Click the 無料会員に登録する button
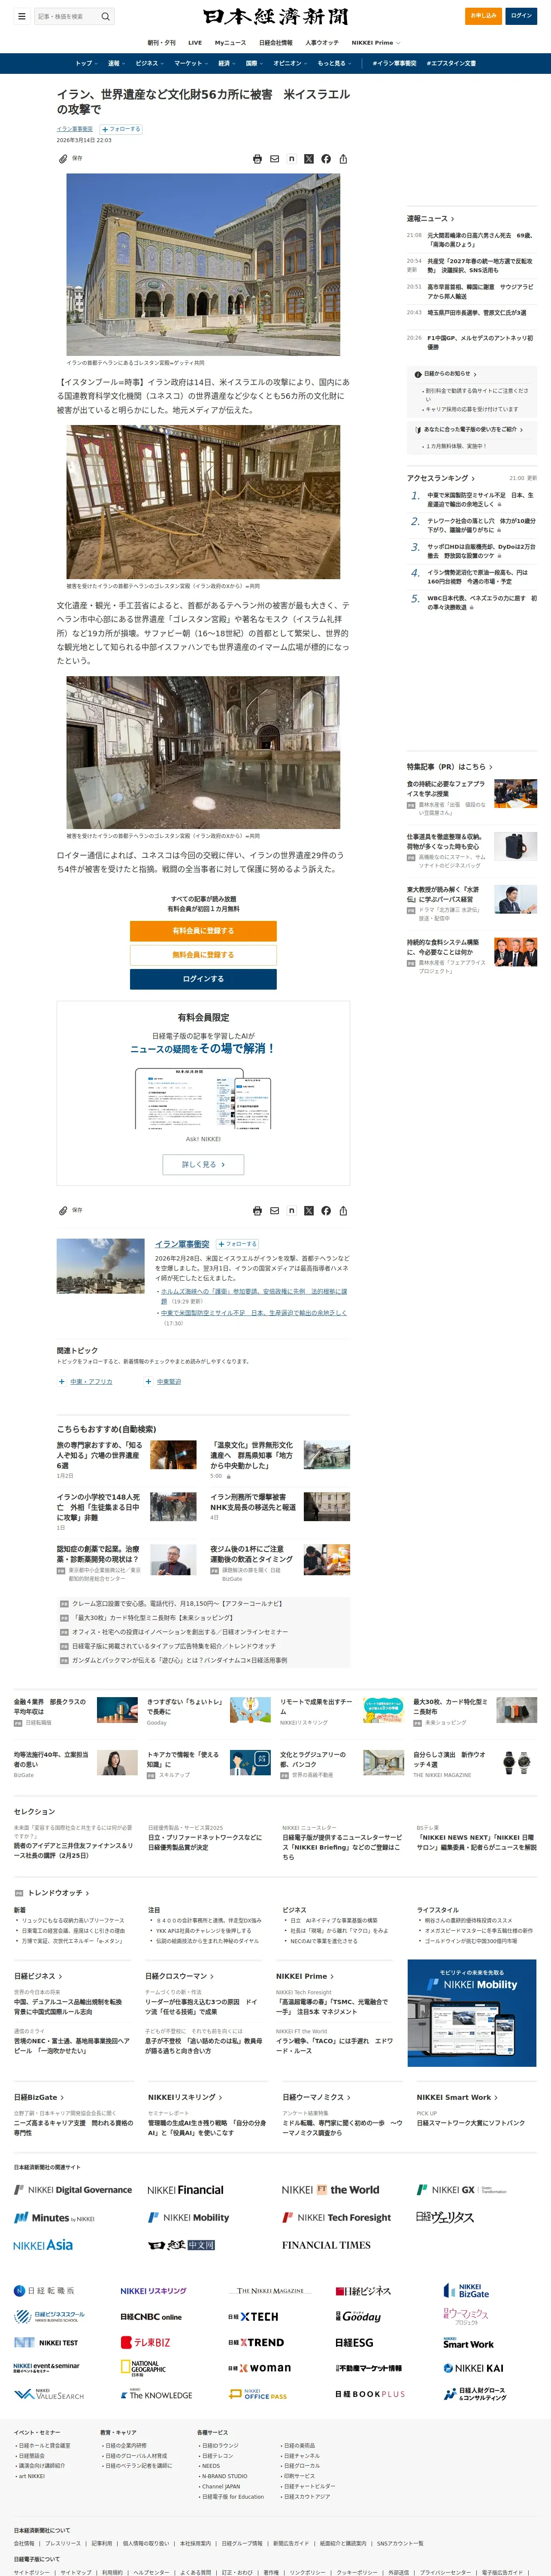The image size is (551, 2576). (x=203, y=955)
